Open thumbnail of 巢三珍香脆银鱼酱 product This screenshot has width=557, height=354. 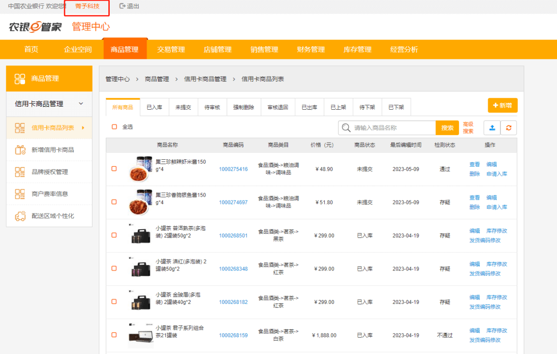point(140,203)
